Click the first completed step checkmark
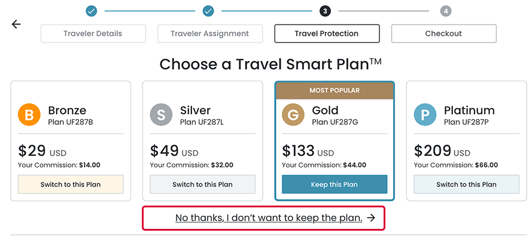This screenshot has height=248, width=532. point(92,11)
